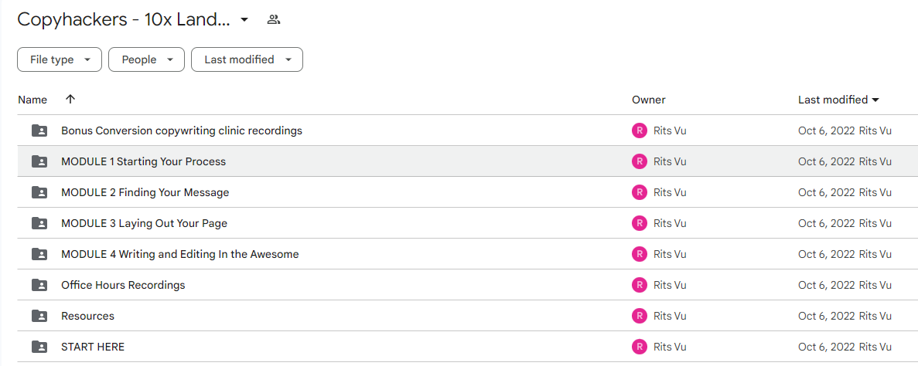Viewport: 918px width, 366px height.
Task: Select MODULE 1 Starting Your Process row name
Action: 143,161
